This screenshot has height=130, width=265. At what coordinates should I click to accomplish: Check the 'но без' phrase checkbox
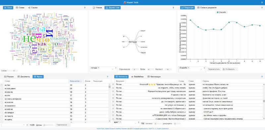[2, 85]
